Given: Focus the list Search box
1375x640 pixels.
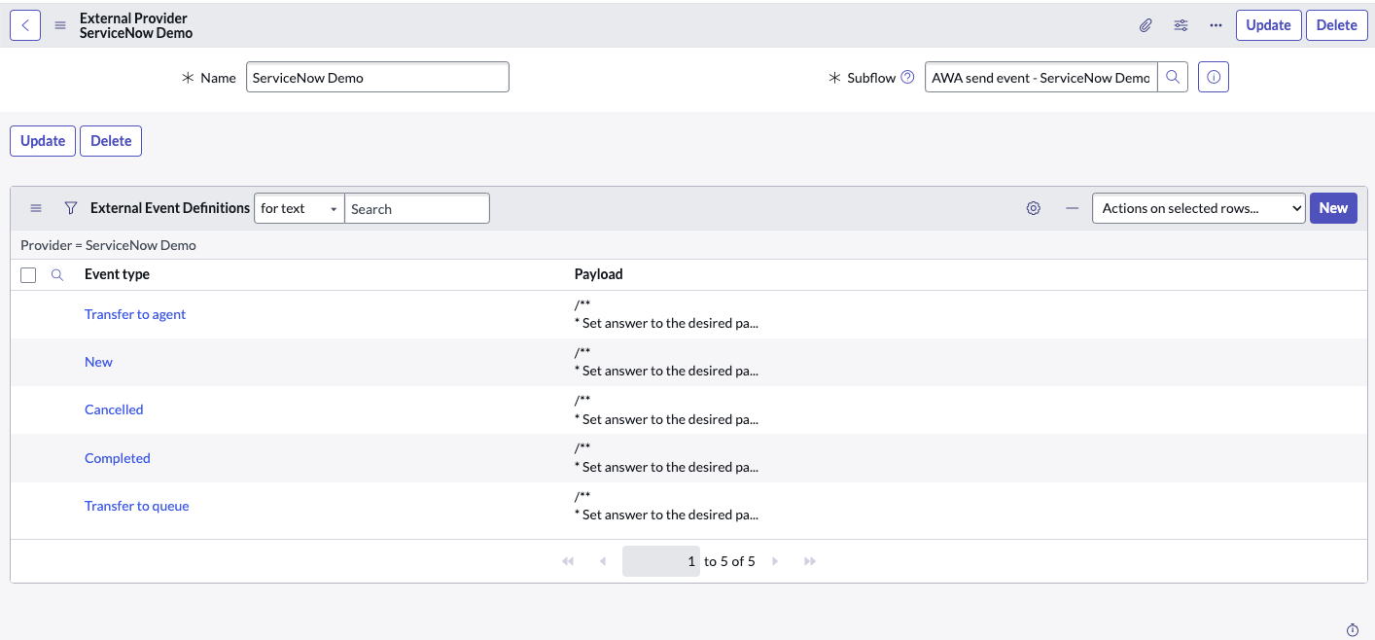Looking at the screenshot, I should (416, 208).
